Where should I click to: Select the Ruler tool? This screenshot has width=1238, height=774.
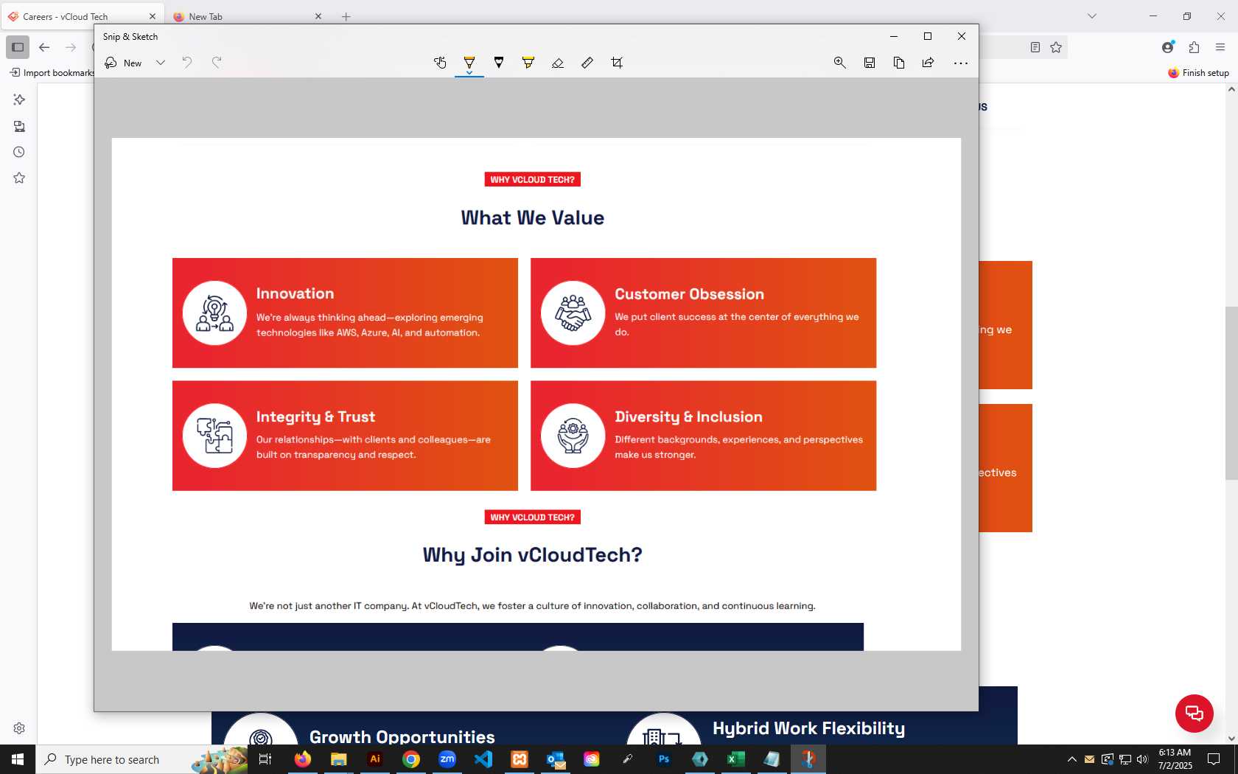click(x=587, y=63)
